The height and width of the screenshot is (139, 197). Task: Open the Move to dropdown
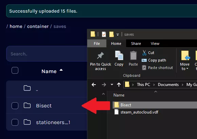(185, 60)
